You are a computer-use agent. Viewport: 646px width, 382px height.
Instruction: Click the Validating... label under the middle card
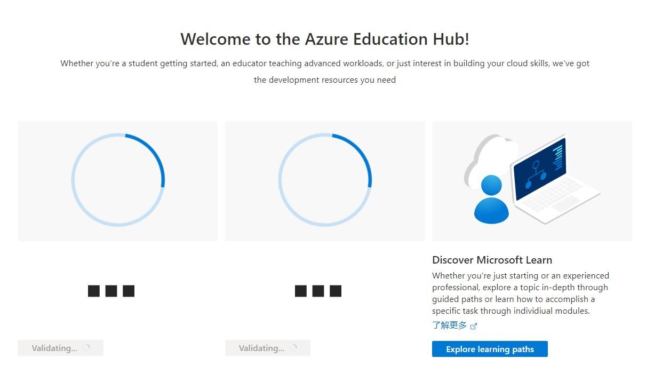click(261, 348)
